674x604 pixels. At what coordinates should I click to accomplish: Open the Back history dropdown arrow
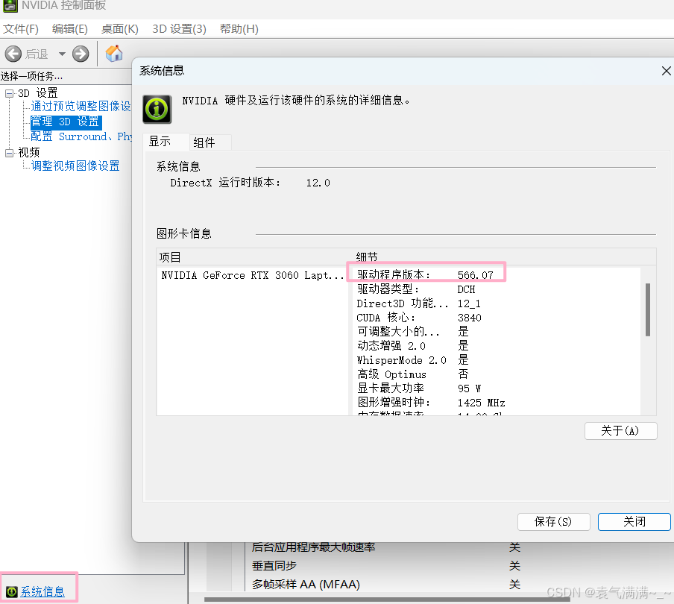pyautogui.click(x=62, y=54)
